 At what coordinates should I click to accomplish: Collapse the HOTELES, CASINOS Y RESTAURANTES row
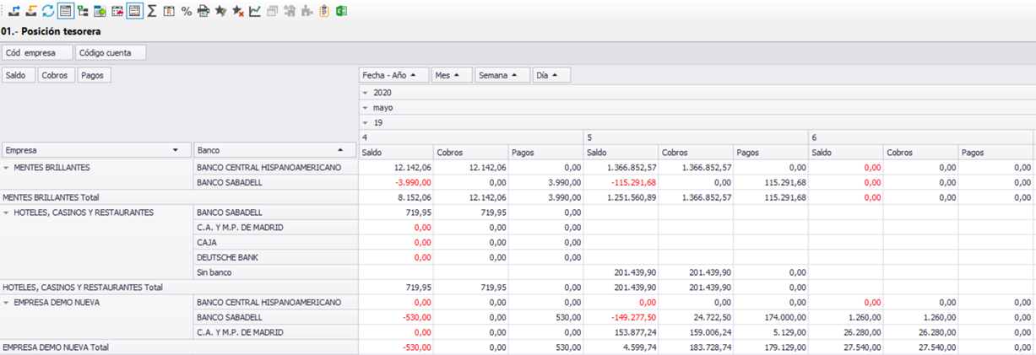coord(7,213)
